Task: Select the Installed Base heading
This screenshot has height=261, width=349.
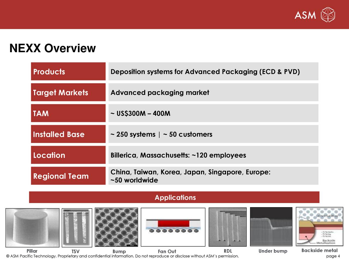Action: 68,134
